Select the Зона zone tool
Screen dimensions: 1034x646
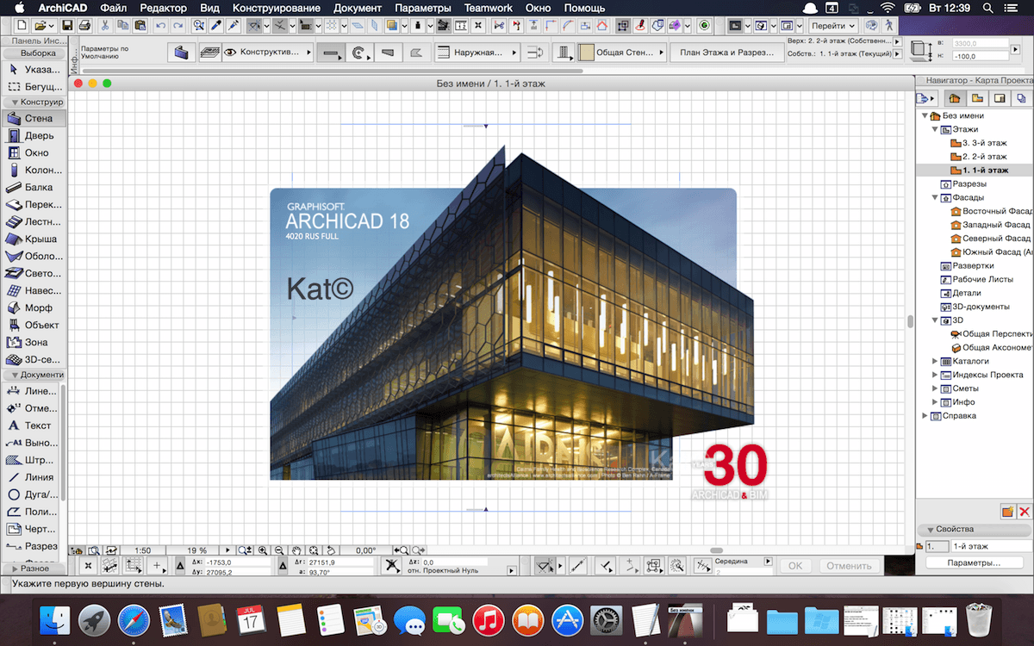(33, 342)
